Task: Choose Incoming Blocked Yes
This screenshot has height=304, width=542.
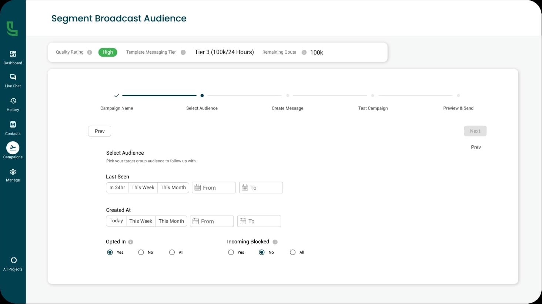Action: click(231, 252)
